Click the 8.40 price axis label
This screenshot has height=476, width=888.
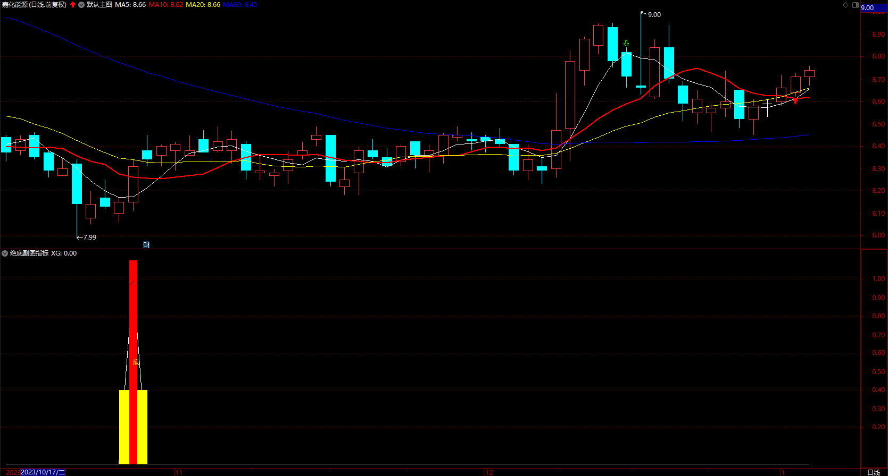[x=878, y=146]
